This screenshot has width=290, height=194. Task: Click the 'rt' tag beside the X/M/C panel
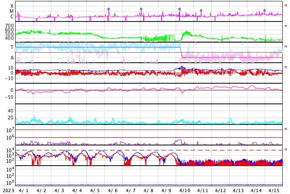tap(285, 5)
